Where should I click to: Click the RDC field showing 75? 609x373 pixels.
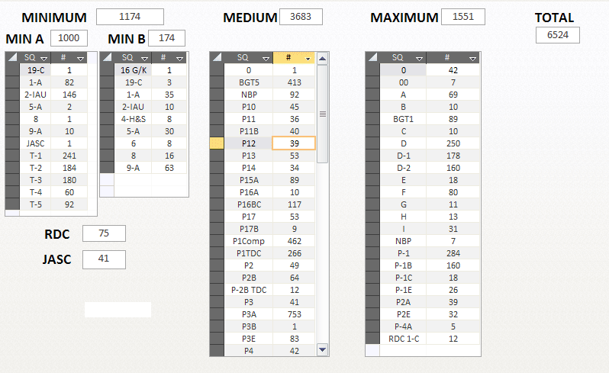104,233
